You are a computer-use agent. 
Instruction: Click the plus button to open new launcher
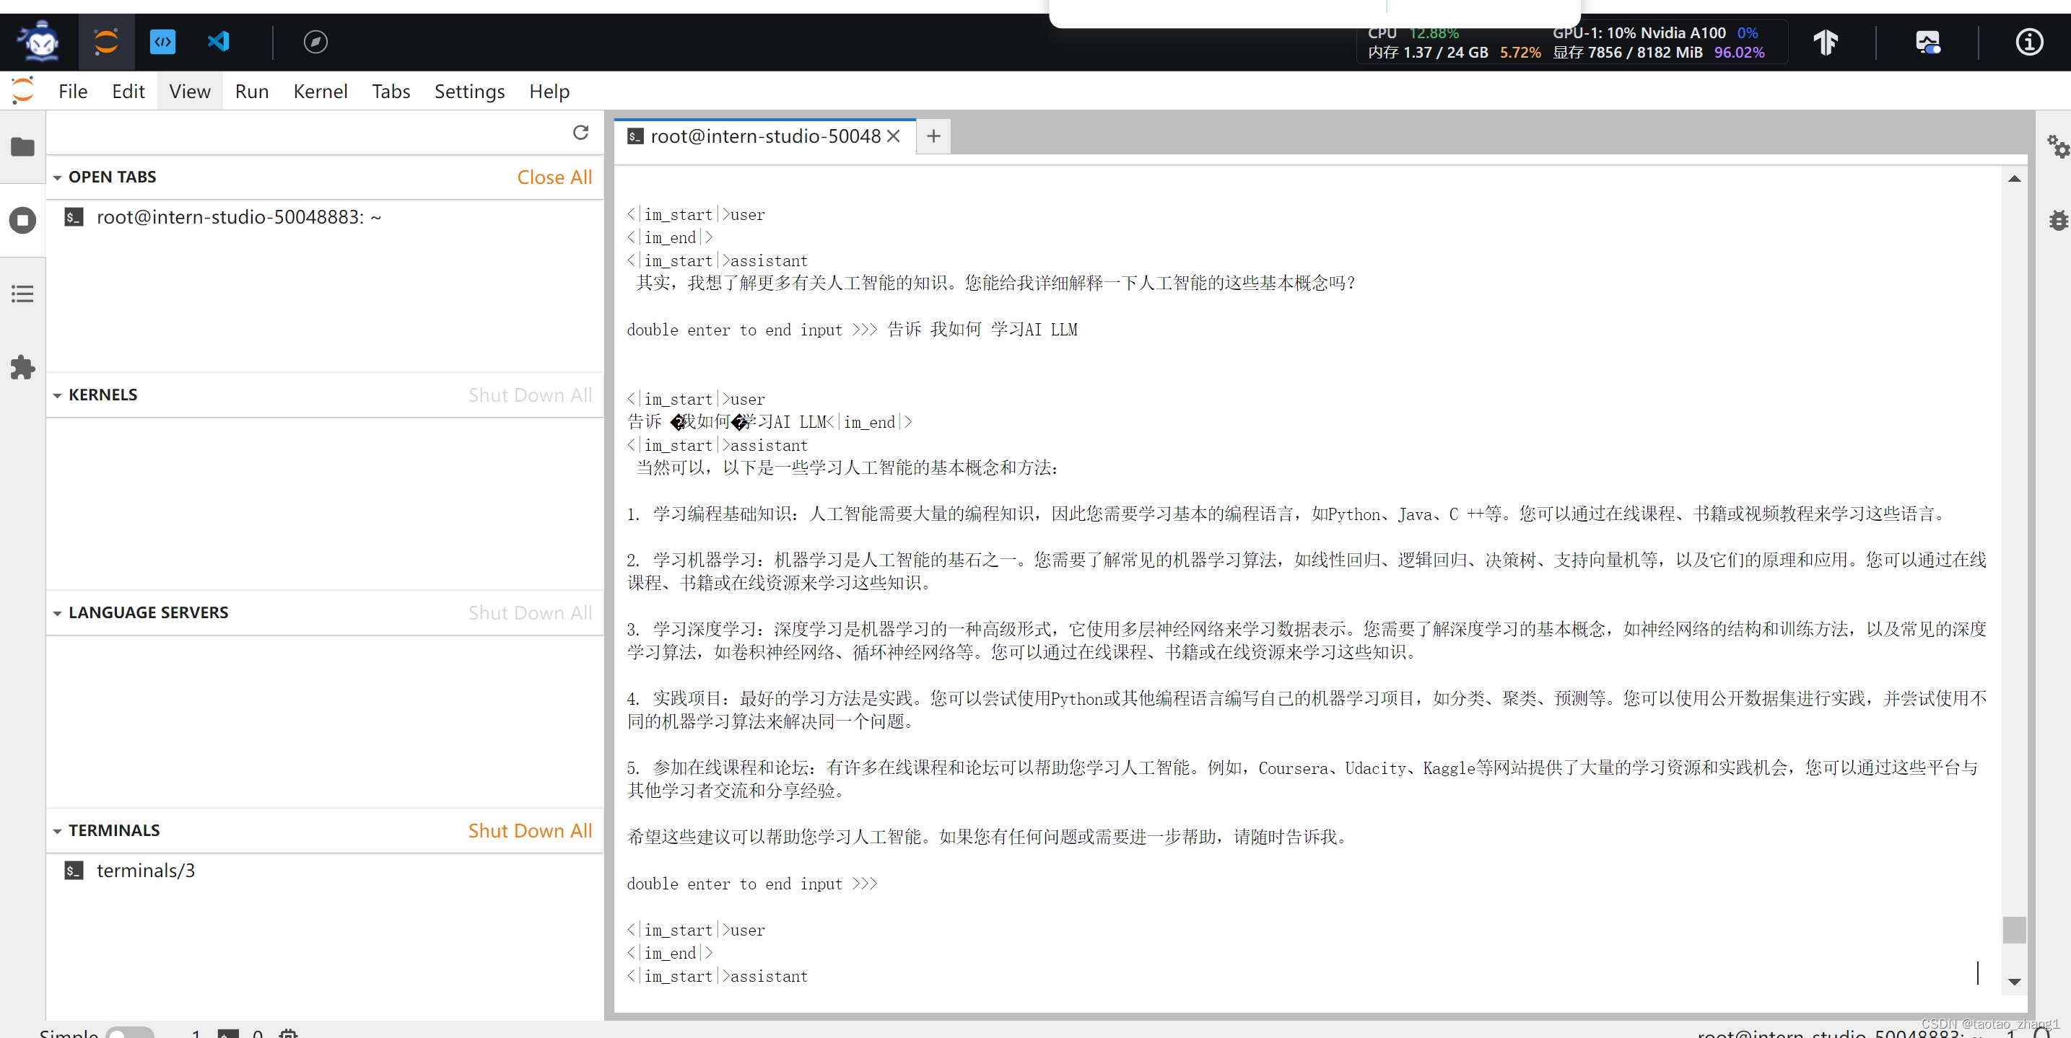click(933, 136)
